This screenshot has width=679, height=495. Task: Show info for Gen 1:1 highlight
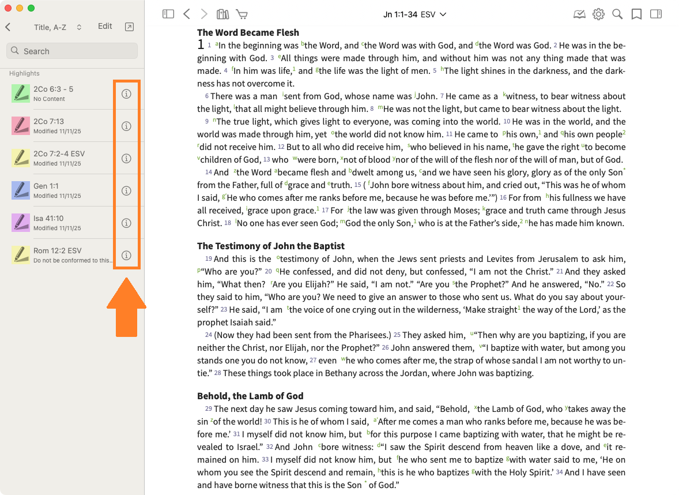(x=126, y=191)
